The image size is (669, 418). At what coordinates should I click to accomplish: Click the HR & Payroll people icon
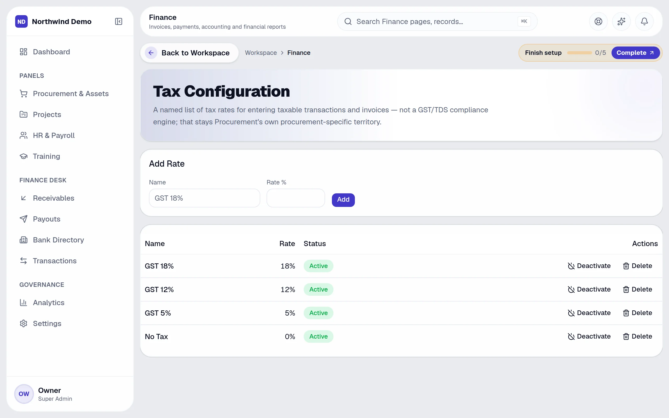(24, 136)
